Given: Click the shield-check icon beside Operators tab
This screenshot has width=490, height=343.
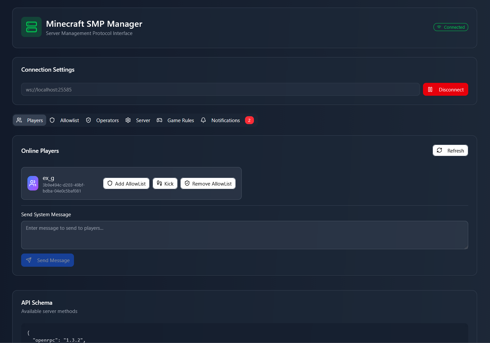Looking at the screenshot, I should (x=88, y=120).
